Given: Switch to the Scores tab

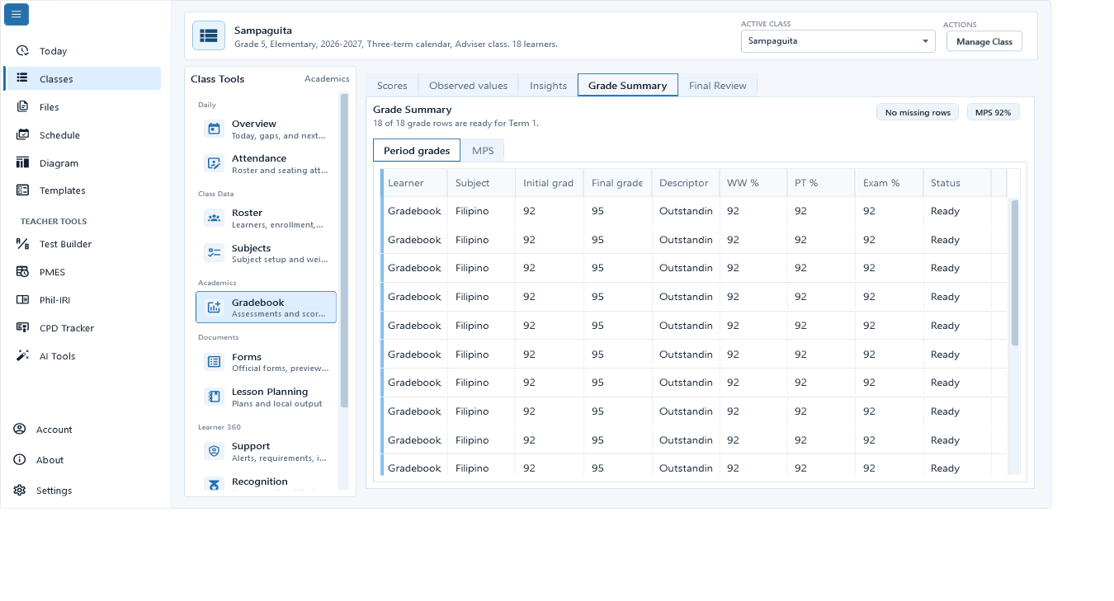Looking at the screenshot, I should (x=392, y=86).
